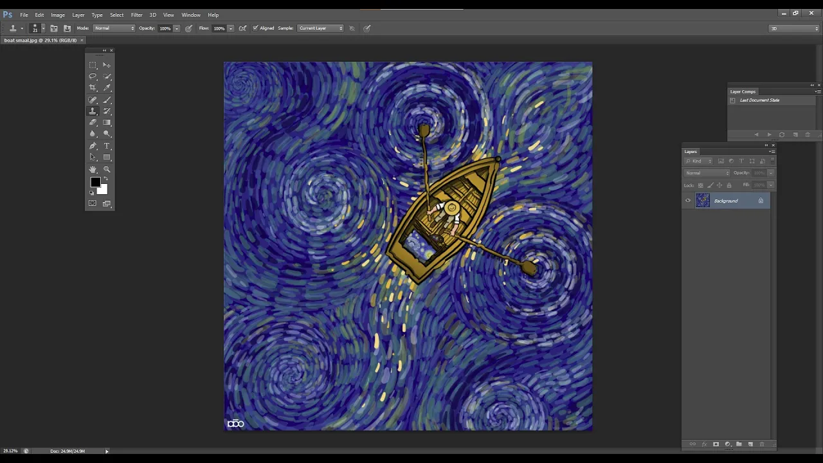The height and width of the screenshot is (463, 823).
Task: Open the Layer menu
Action: click(78, 15)
